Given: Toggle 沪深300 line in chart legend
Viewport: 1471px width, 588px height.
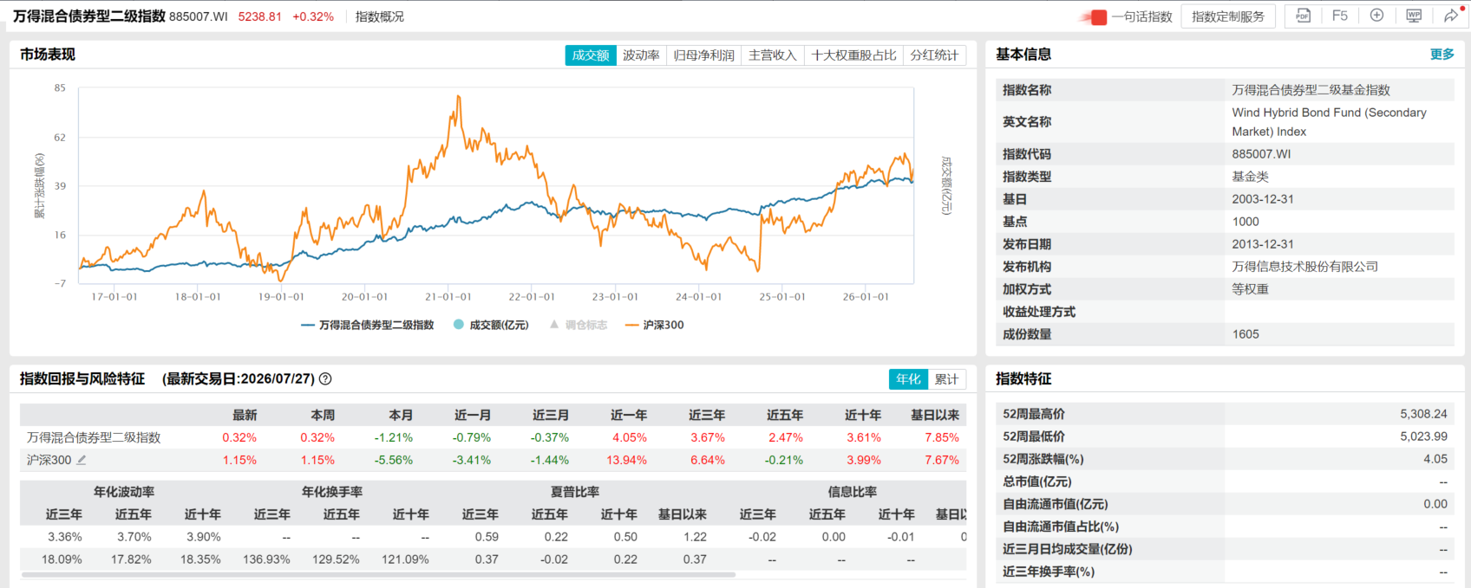Looking at the screenshot, I should [x=654, y=325].
